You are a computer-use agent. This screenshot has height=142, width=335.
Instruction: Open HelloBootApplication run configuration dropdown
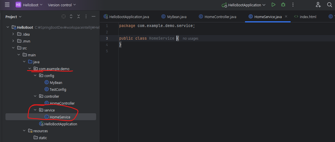click(x=243, y=5)
